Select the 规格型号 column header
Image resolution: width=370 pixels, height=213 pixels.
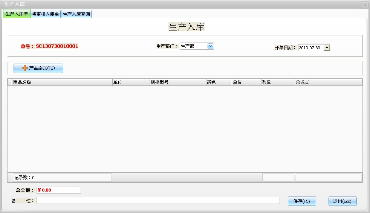tap(177, 82)
